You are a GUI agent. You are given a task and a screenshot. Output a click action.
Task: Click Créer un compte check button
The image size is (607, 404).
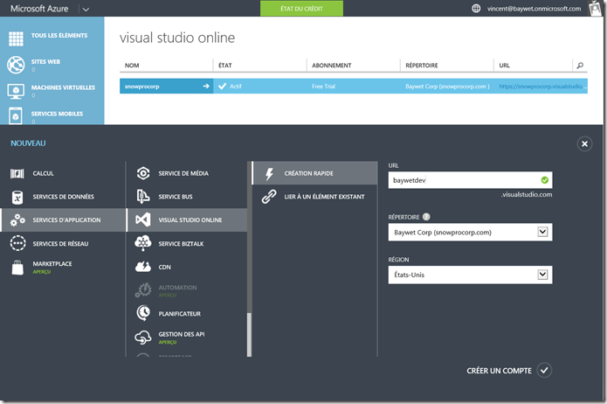[x=544, y=370]
